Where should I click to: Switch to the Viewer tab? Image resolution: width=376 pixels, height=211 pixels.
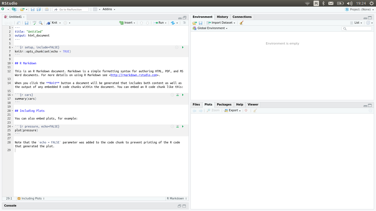(x=253, y=105)
